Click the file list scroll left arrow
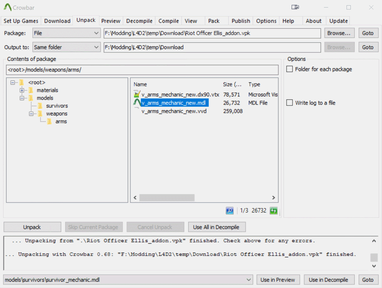The image size is (382, 288). click(x=135, y=198)
